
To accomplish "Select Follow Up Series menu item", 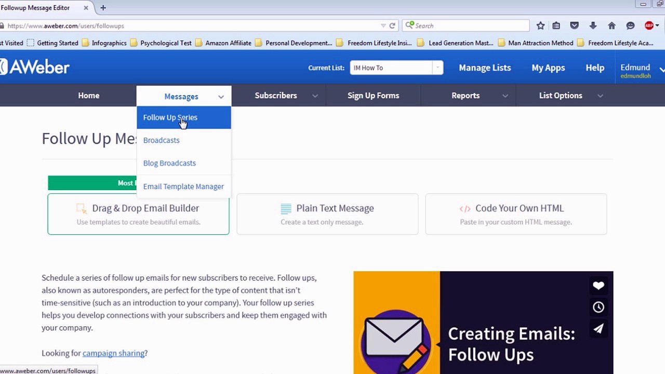I will (x=183, y=117).
